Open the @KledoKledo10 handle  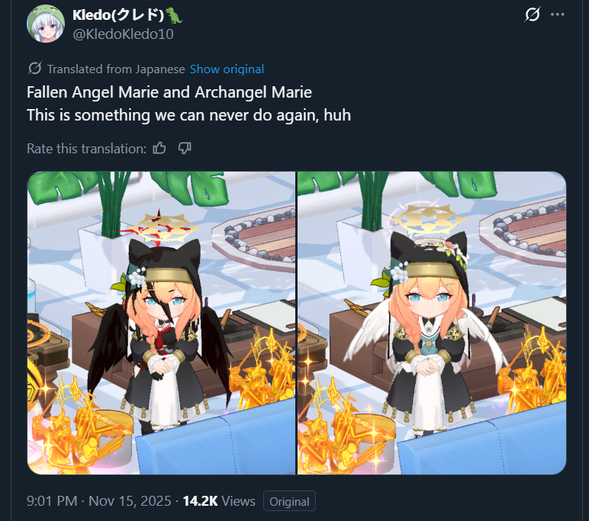pyautogui.click(x=123, y=34)
